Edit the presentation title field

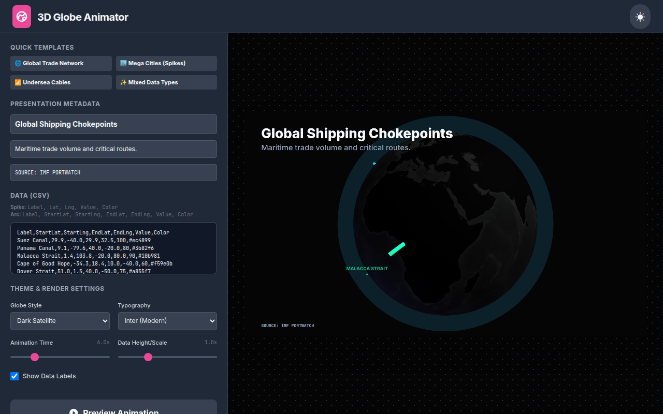pos(113,124)
